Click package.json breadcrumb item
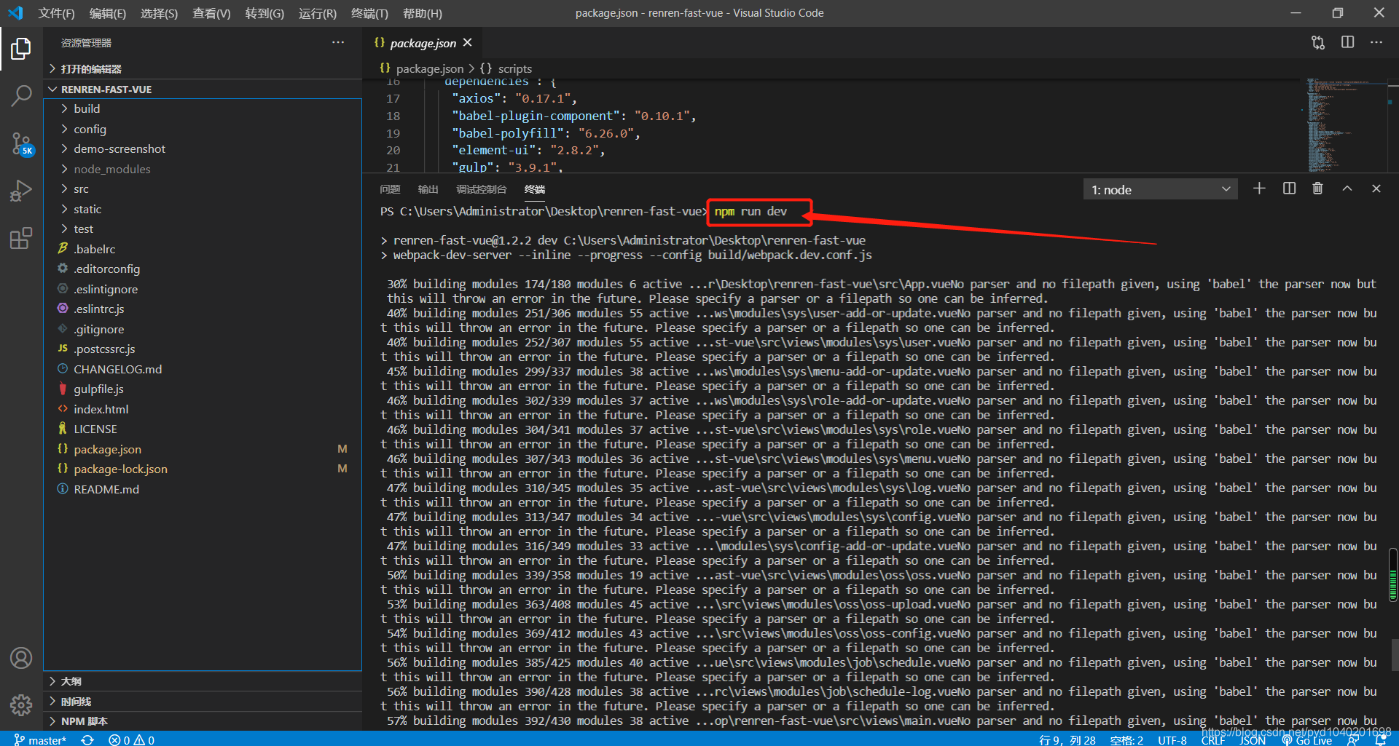1399x746 pixels. [x=421, y=68]
